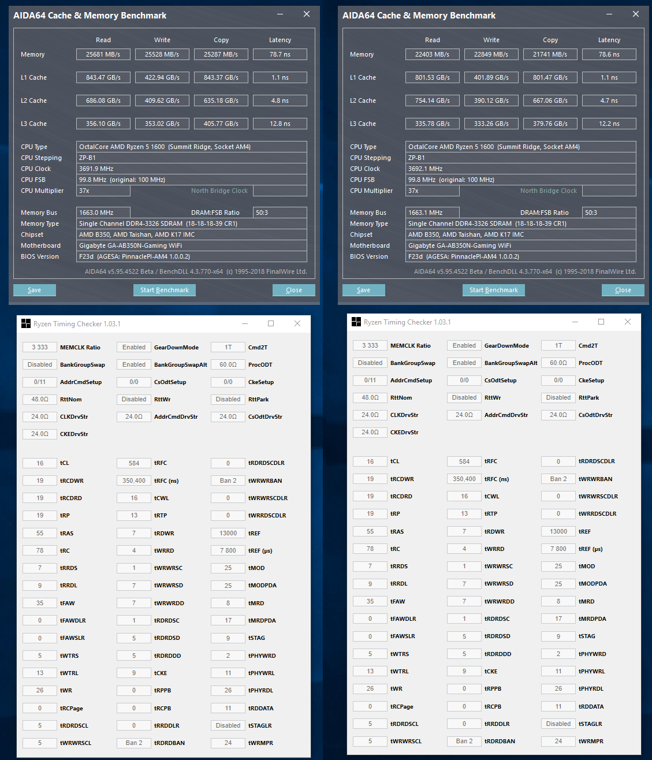This screenshot has height=760, width=652.
Task: Click right BIOS Version F23d field
Action: 521,256
